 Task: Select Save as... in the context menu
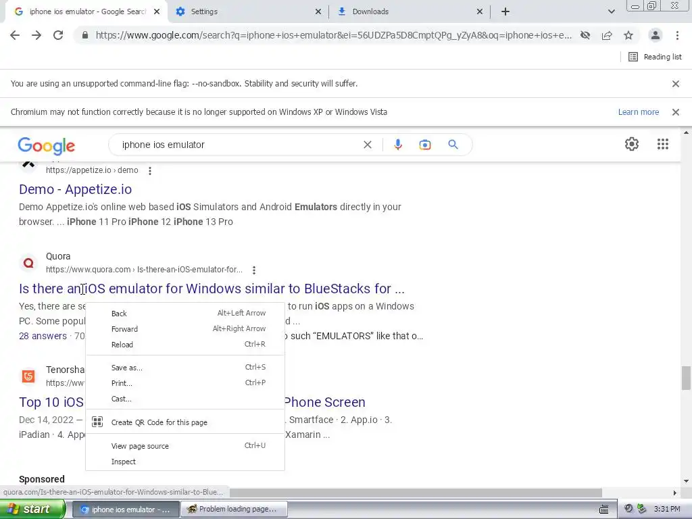[x=185, y=368]
